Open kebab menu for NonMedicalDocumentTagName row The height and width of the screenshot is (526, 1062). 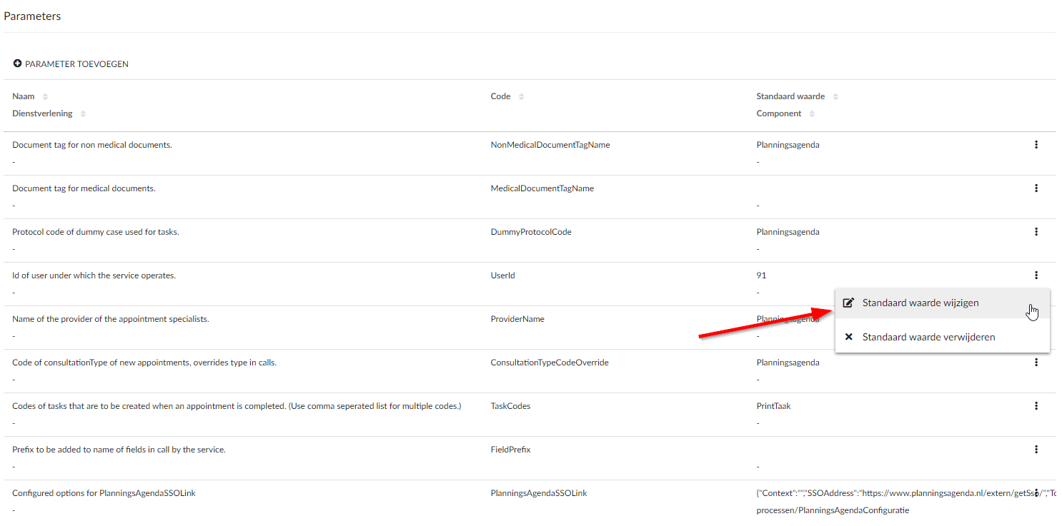[x=1036, y=145]
